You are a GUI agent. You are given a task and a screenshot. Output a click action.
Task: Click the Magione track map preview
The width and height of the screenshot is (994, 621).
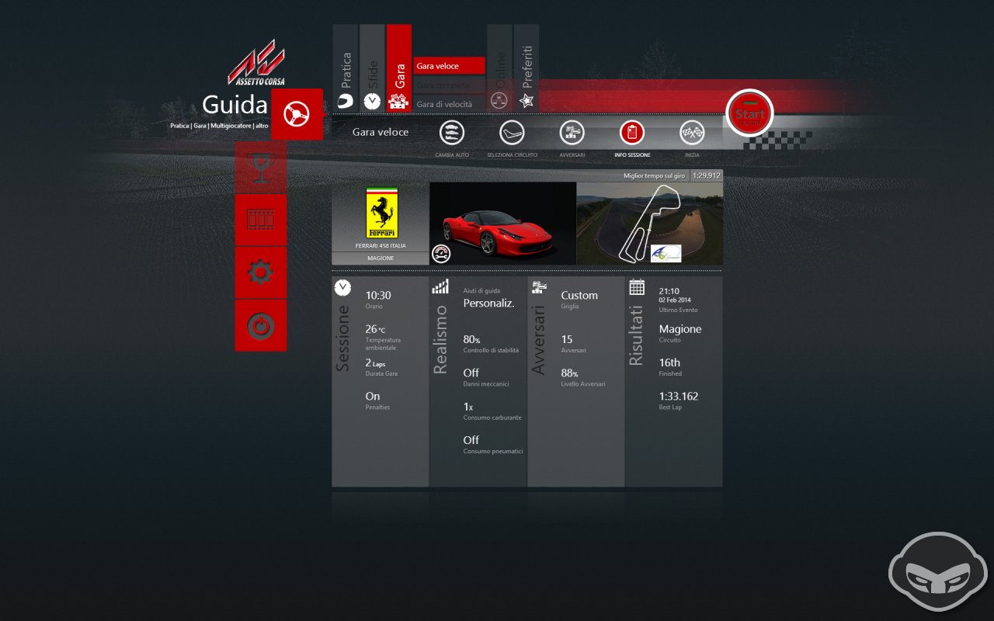click(x=649, y=224)
